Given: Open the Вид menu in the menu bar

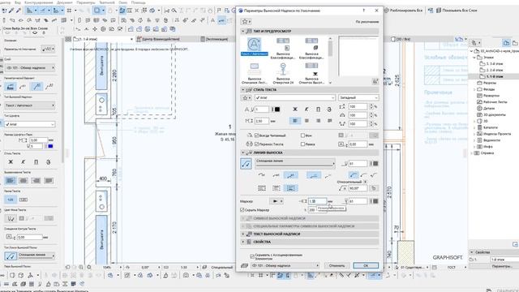Looking at the screenshot, I should coord(18,2).
